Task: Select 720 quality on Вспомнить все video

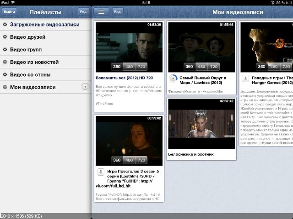Action: [141, 67]
